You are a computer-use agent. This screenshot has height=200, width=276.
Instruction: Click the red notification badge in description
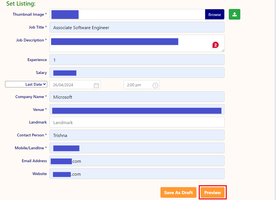coord(215,45)
